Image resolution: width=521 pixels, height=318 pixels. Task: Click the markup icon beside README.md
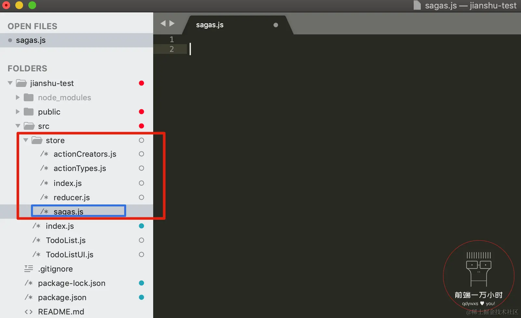pyautogui.click(x=29, y=312)
